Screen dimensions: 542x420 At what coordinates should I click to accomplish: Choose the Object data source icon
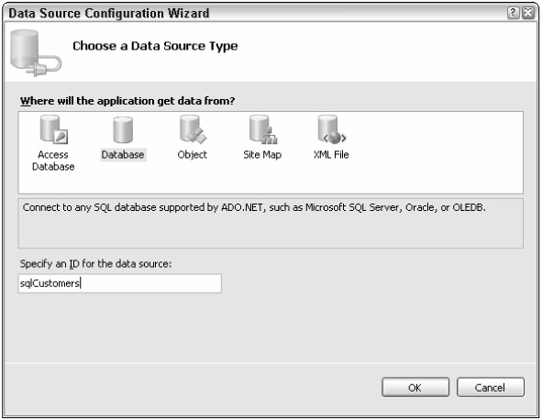193,129
